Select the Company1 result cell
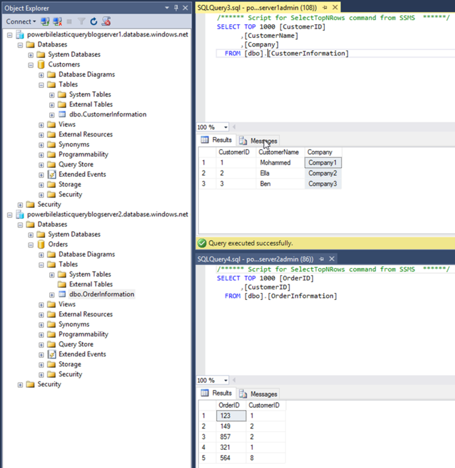Image resolution: width=455 pixels, height=468 pixels. click(x=323, y=163)
